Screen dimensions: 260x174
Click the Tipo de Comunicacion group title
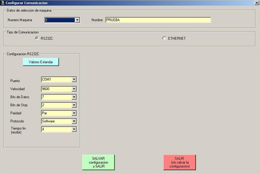click(x=23, y=32)
